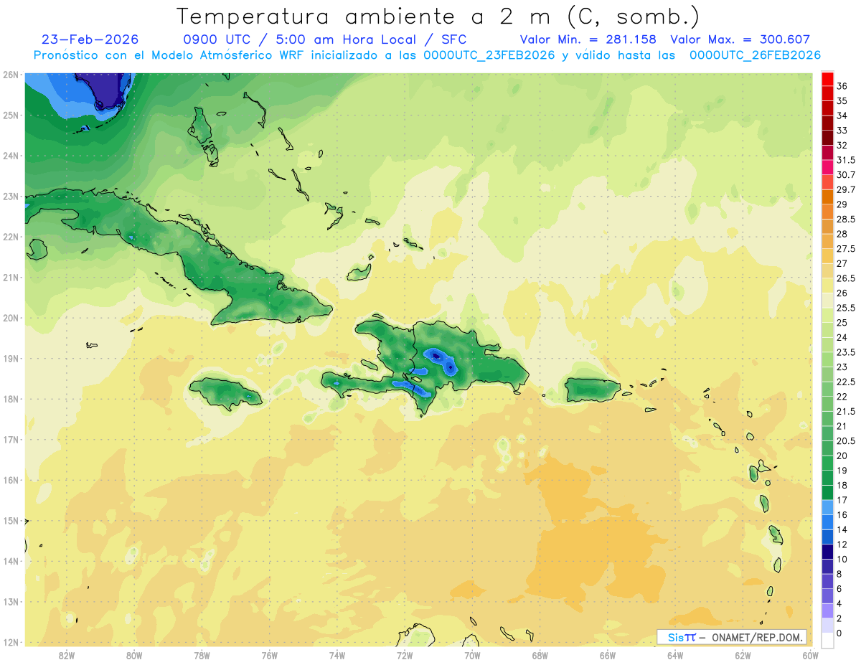Click the legend value '29.7'
Viewport: 861px width, 665px height.
pos(846,189)
